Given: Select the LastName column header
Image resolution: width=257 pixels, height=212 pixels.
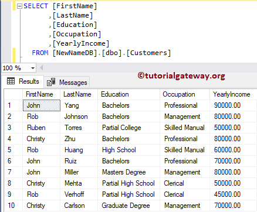Looking at the screenshot, I should click(79, 94).
